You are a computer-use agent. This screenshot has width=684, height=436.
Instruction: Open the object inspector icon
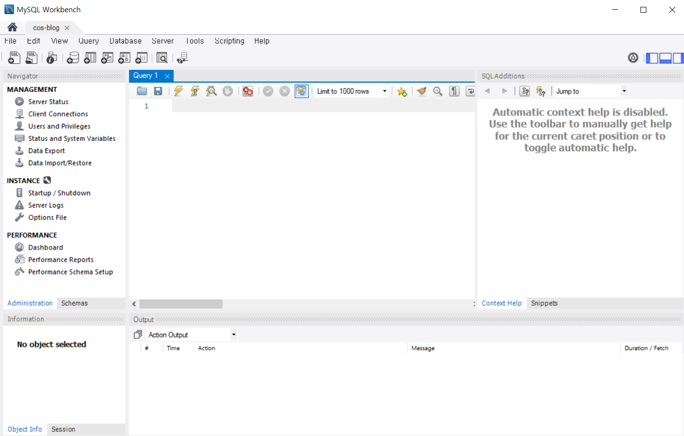click(x=51, y=58)
